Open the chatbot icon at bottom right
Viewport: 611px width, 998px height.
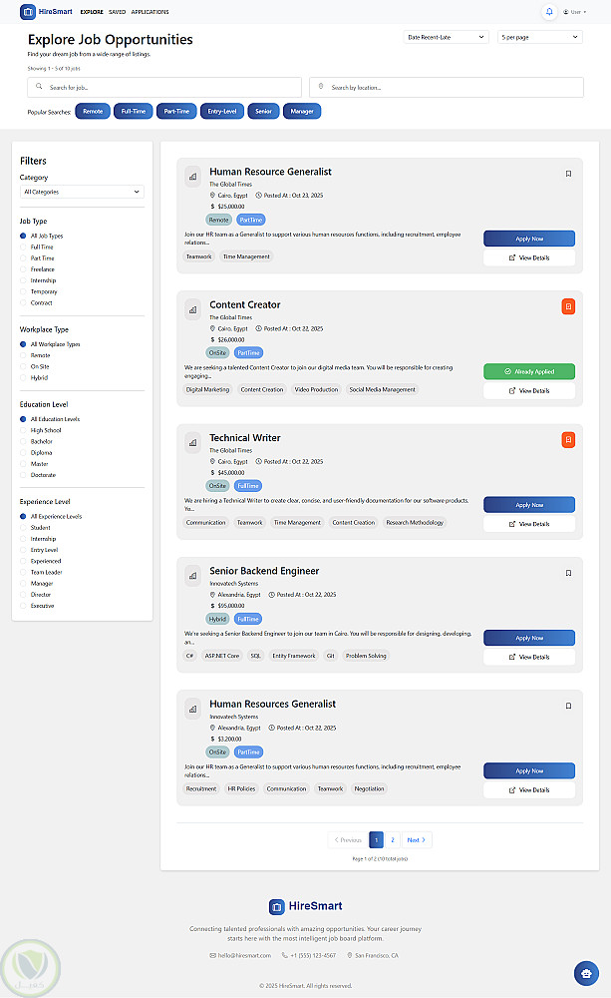point(586,973)
